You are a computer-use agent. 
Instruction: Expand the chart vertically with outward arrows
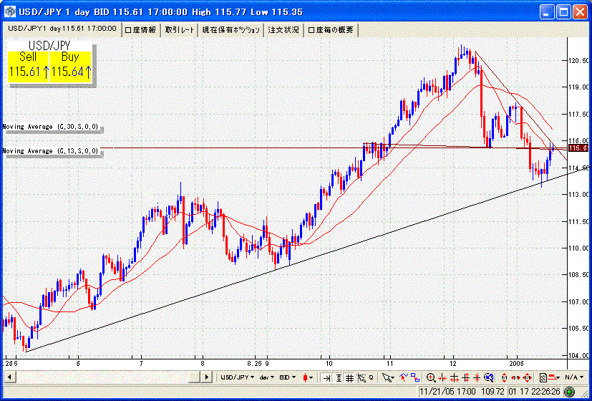pyautogui.click(x=466, y=377)
